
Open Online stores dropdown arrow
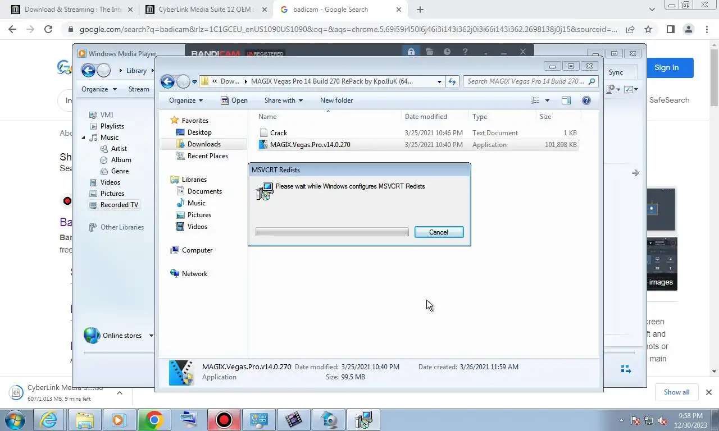(x=151, y=336)
